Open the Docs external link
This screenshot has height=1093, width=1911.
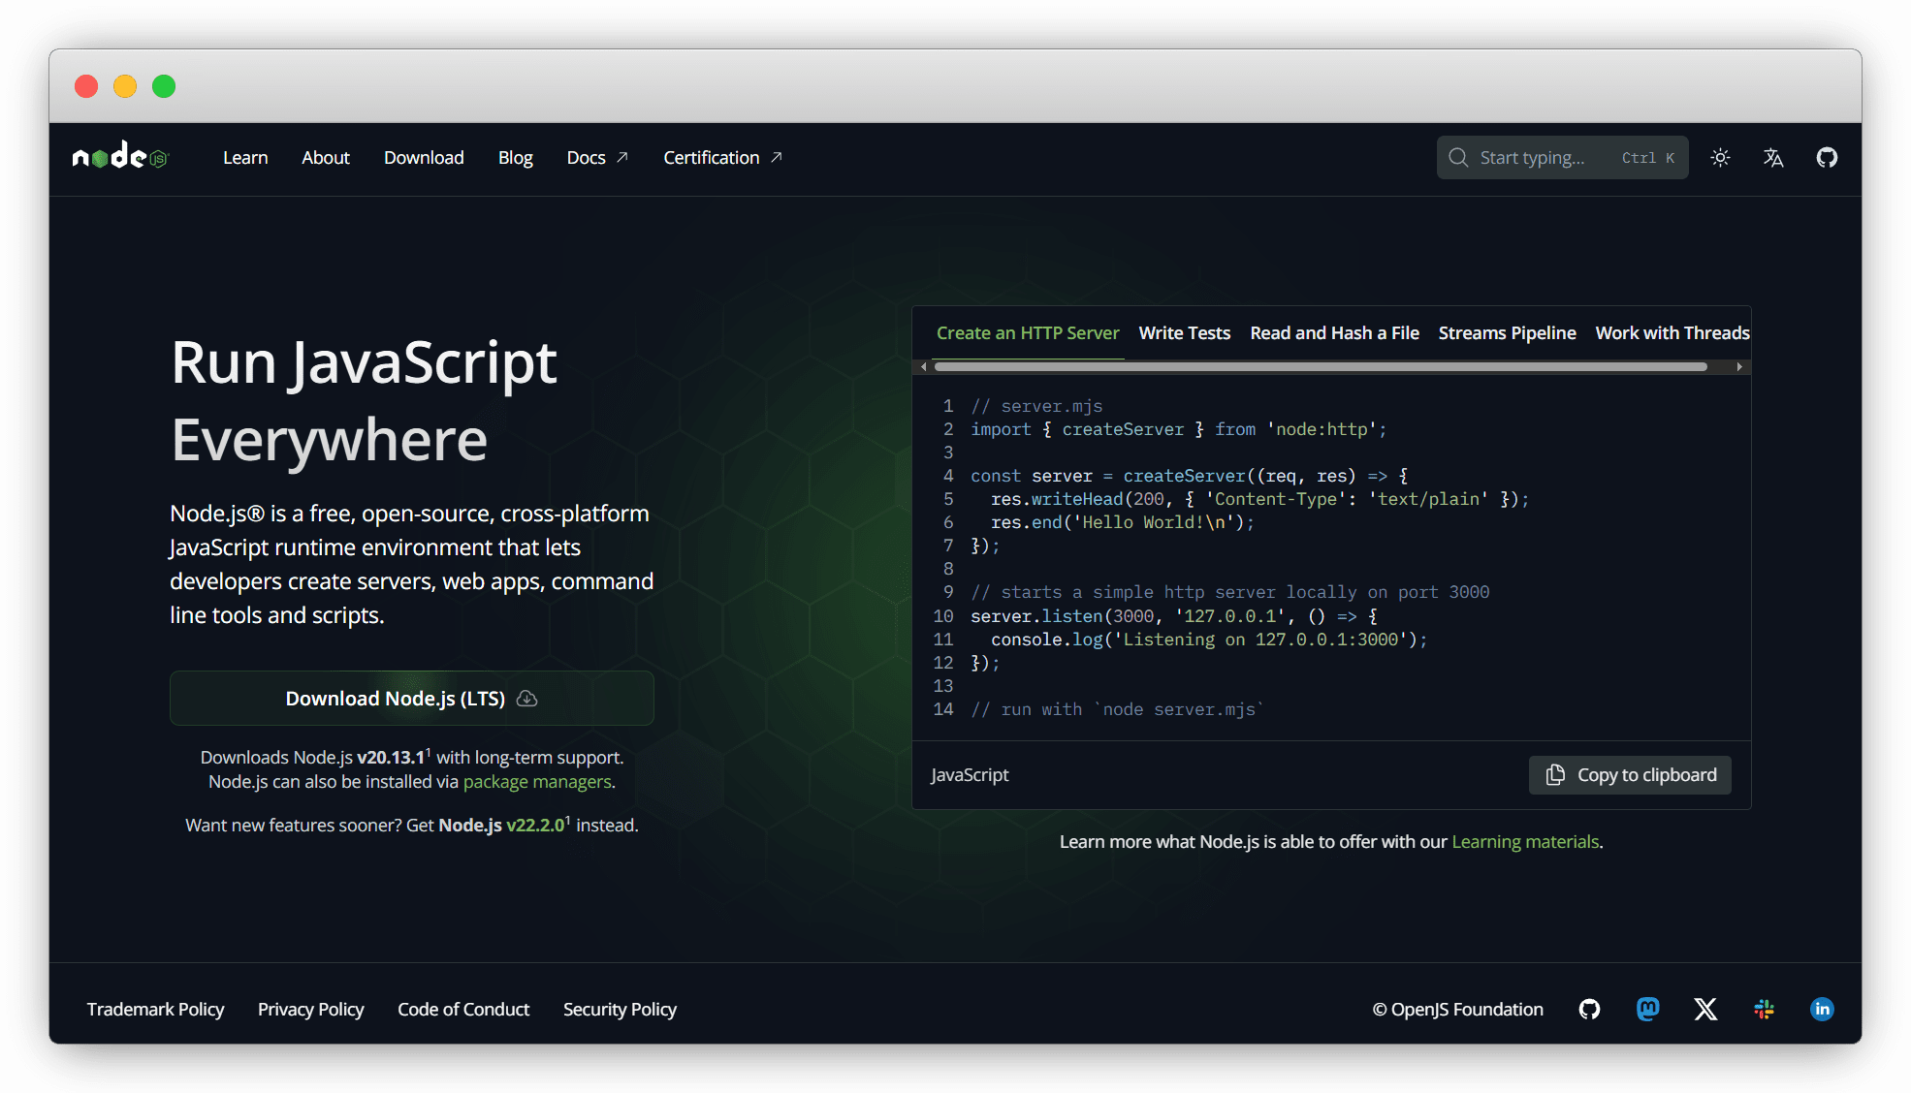tap(597, 157)
